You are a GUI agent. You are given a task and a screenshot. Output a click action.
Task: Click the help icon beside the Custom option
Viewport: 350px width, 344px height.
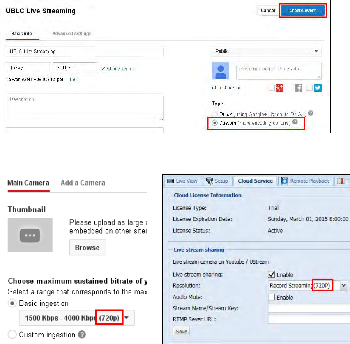pyautogui.click(x=295, y=122)
